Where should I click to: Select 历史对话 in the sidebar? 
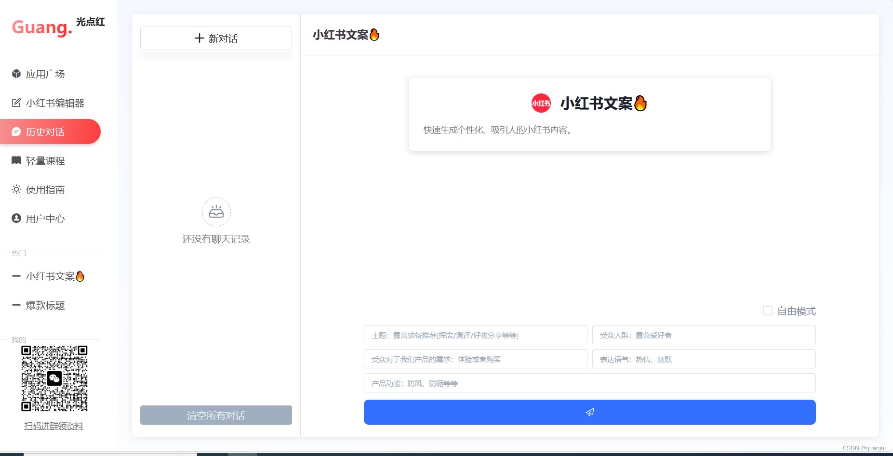(50, 131)
